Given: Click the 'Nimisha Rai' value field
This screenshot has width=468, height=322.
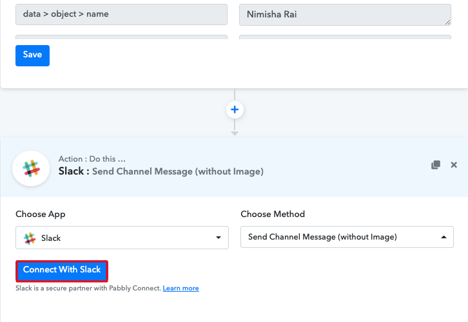Looking at the screenshot, I should (345, 15).
